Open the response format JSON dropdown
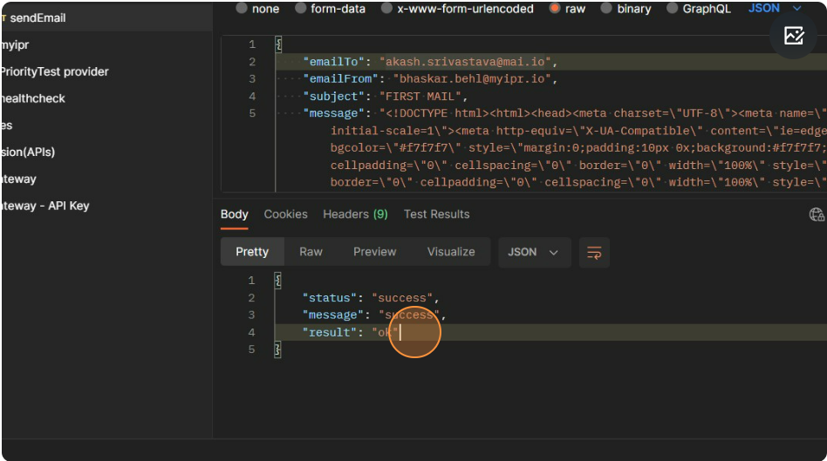 click(533, 252)
